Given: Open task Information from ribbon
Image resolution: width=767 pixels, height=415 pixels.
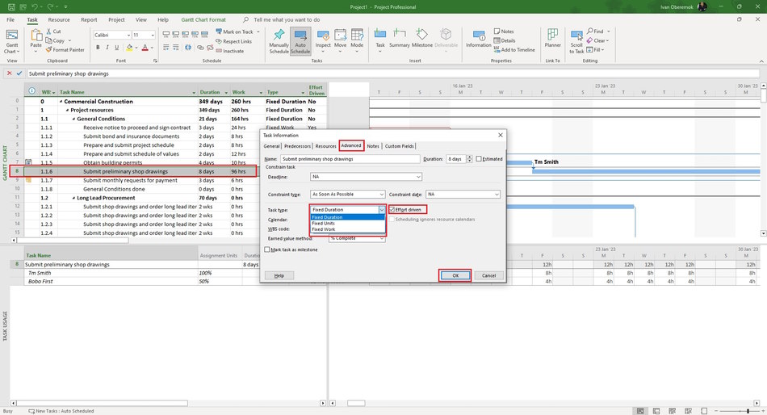Looking at the screenshot, I should (x=479, y=39).
